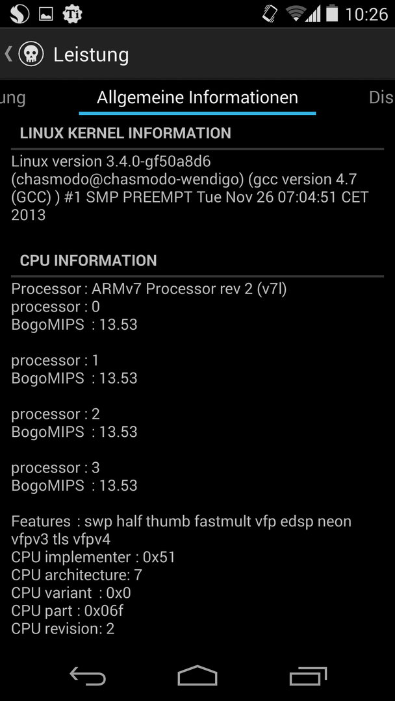Image resolution: width=395 pixels, height=701 pixels.
Task: Switch to the left tab ending in 'ung'
Action: coord(12,99)
